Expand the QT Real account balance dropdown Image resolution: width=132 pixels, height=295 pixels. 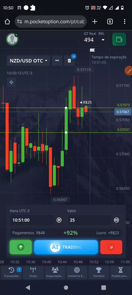pyautogui.click(x=94, y=40)
